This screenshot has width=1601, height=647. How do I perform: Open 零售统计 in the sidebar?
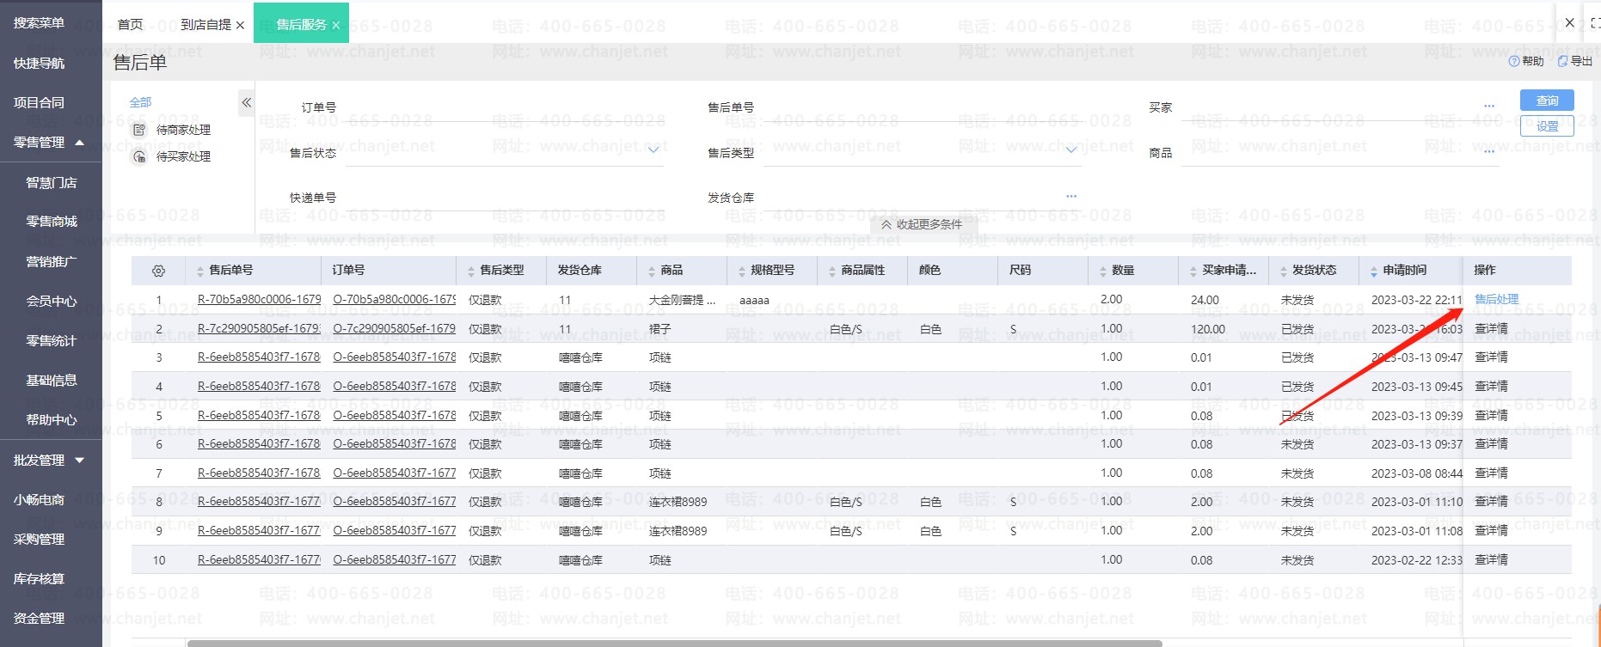51,341
